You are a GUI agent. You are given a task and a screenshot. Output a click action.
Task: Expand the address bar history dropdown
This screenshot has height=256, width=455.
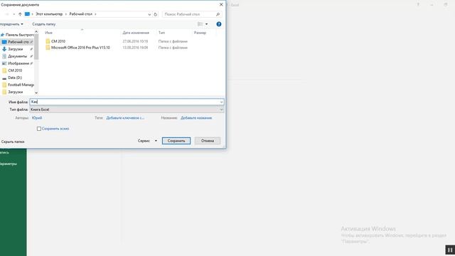click(149, 14)
